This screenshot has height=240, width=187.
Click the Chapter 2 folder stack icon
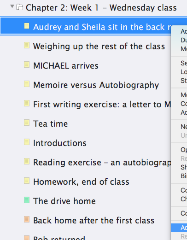click(x=20, y=7)
